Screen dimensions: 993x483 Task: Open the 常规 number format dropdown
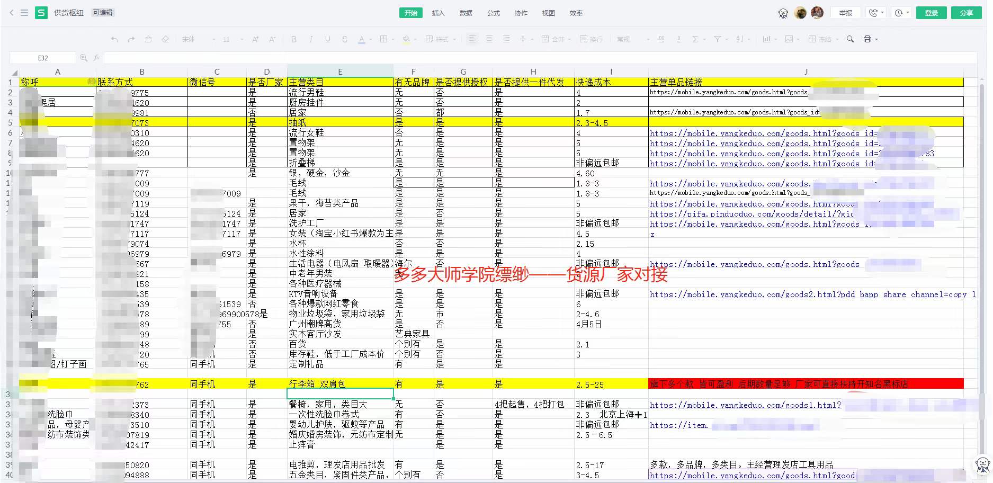pos(633,39)
